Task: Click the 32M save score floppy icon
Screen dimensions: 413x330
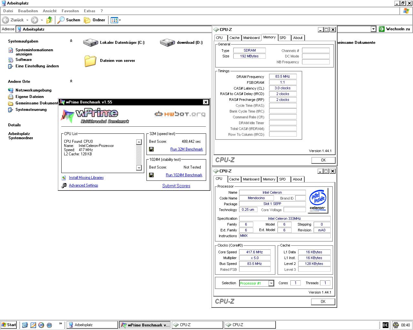Action: click(x=151, y=149)
